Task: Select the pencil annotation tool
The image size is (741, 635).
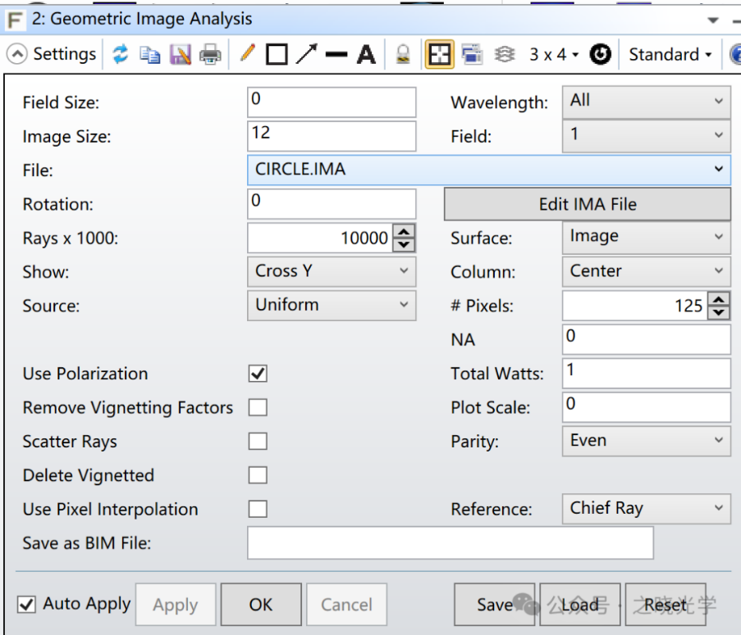Action: click(247, 55)
